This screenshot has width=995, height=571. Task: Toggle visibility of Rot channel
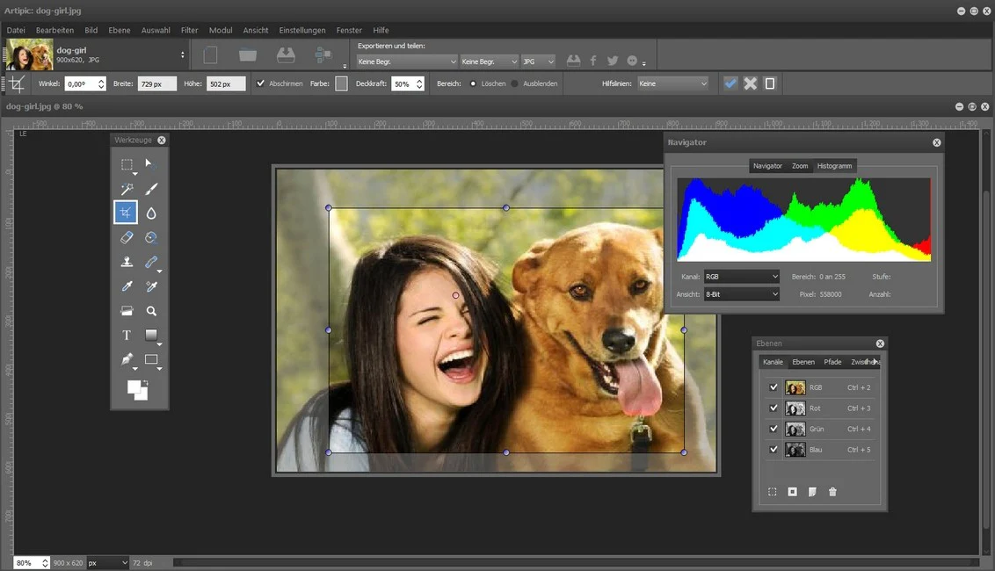(x=773, y=408)
